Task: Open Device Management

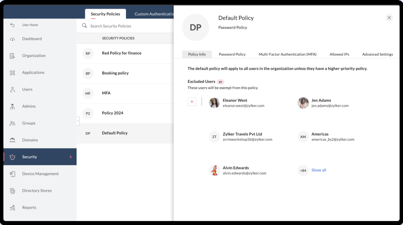Action: coord(40,174)
